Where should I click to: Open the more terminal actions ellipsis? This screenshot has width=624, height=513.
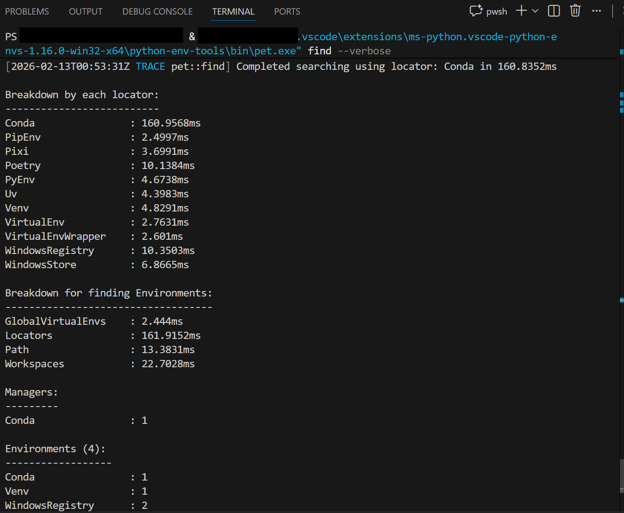(x=596, y=11)
